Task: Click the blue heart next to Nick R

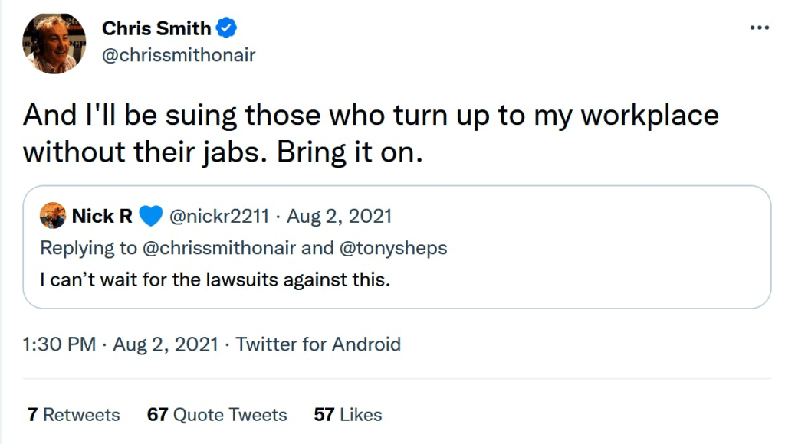Action: (151, 217)
